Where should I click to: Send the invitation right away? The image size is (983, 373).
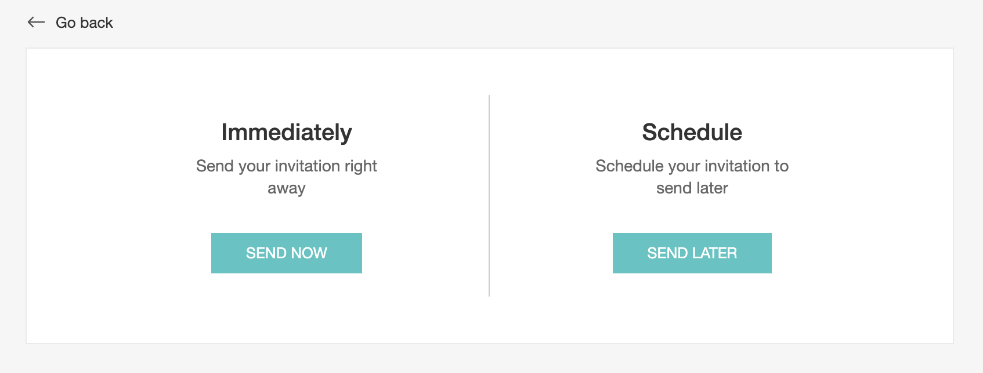pos(287,253)
